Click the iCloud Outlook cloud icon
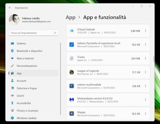This screenshot has height=124, width=160. coord(72,31)
